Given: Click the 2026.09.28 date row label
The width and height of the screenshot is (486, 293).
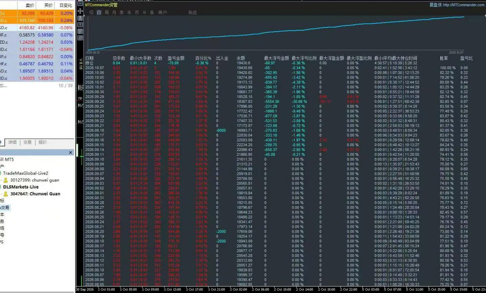Looking at the screenshot, I should 95,102.
